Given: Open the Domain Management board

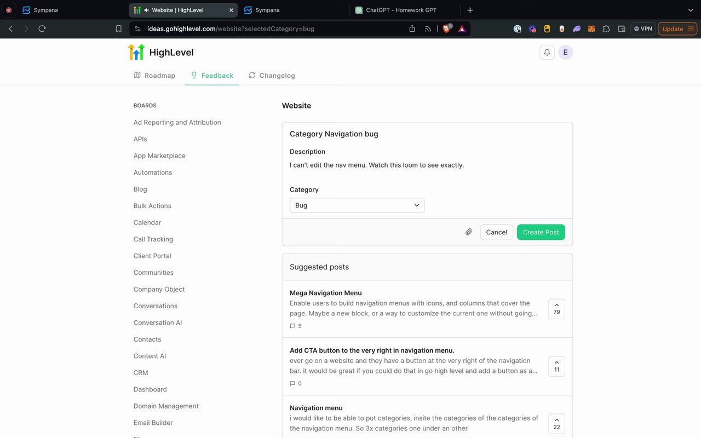Looking at the screenshot, I should [166, 406].
